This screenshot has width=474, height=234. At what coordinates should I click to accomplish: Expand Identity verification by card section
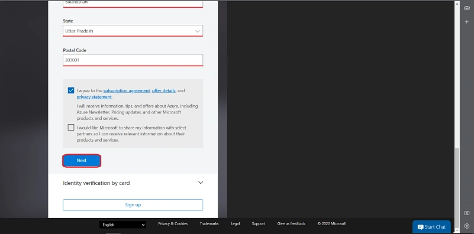133,183
